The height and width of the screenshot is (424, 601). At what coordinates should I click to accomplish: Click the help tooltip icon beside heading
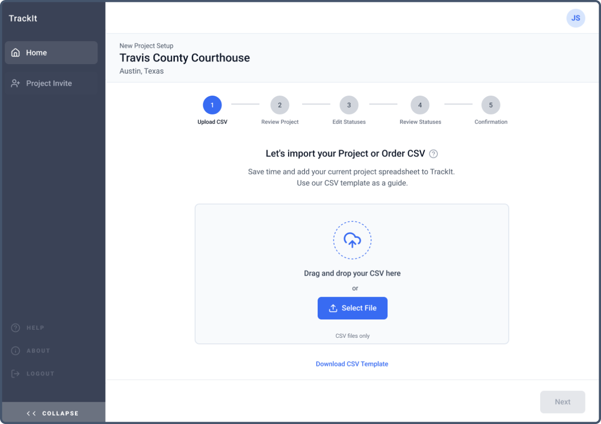coord(434,154)
